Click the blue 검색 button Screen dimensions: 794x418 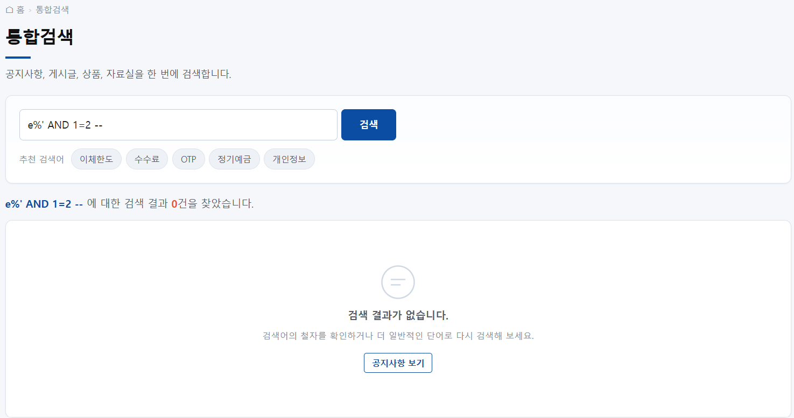coord(369,125)
